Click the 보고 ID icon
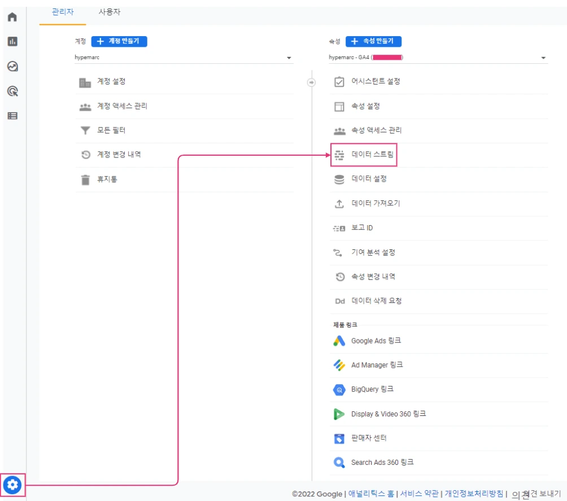Screen dimensions: 567x501 [339, 228]
